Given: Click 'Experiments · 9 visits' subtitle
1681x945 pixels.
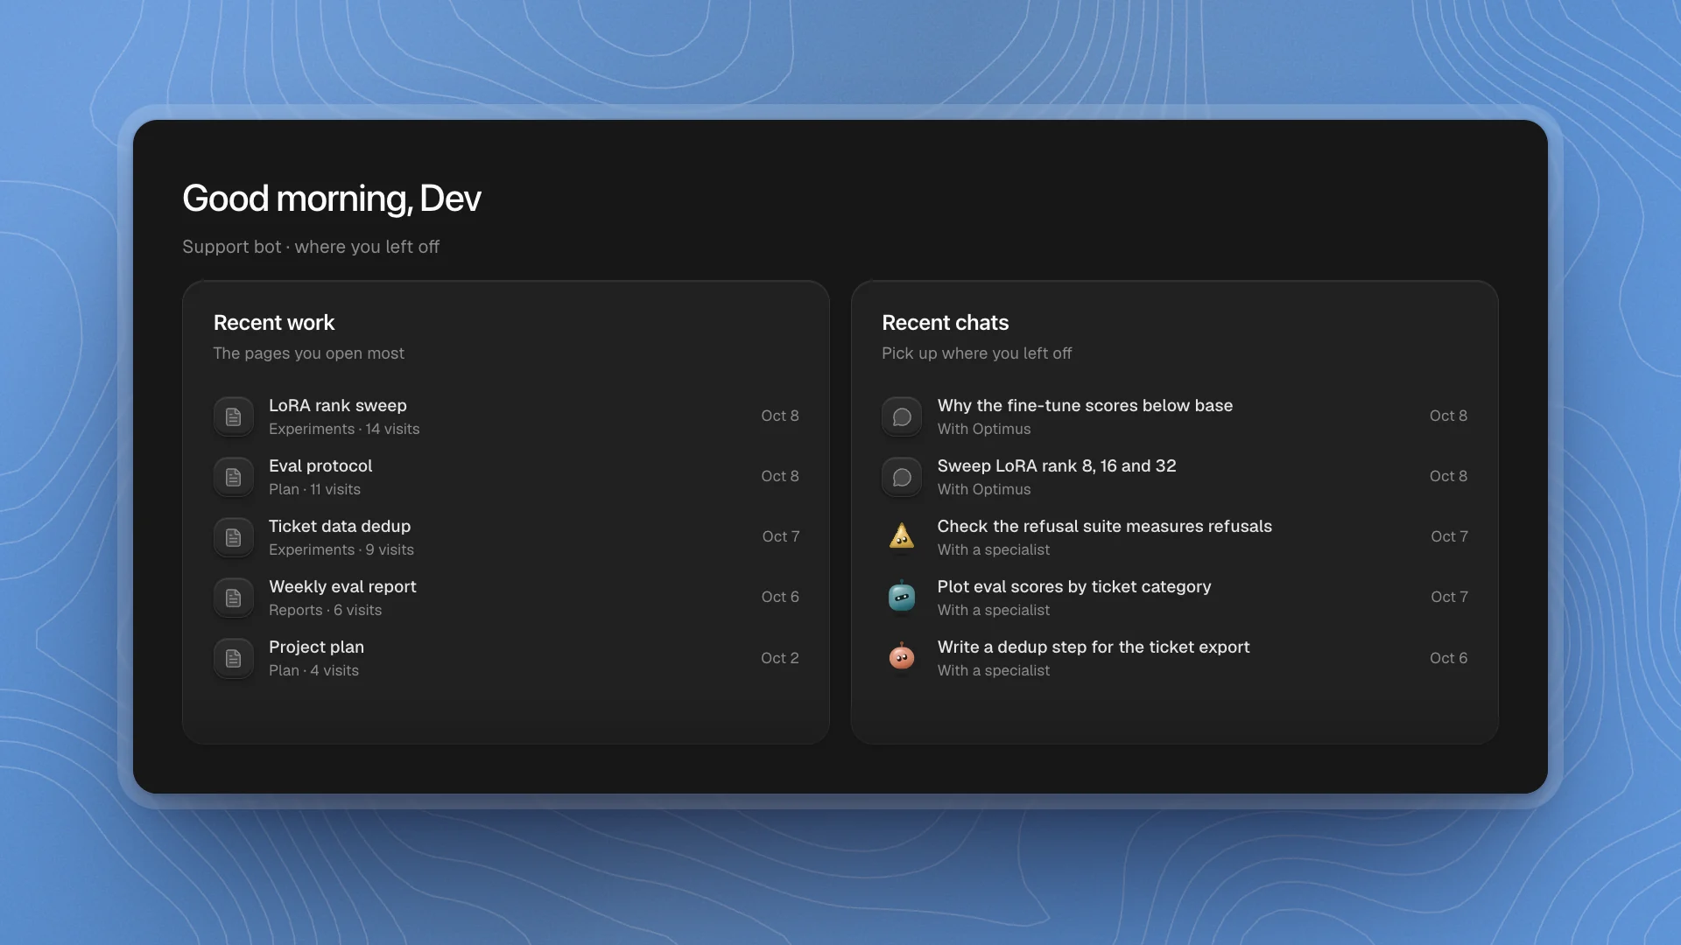Looking at the screenshot, I should pos(341,549).
